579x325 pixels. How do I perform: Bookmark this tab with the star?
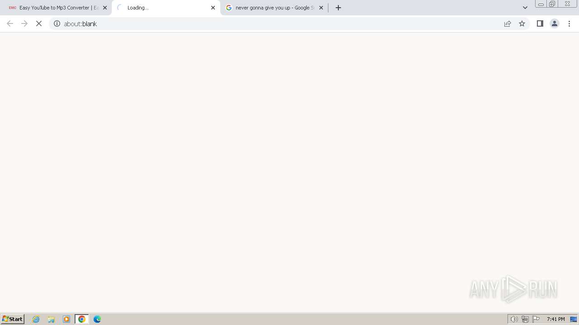click(522, 23)
